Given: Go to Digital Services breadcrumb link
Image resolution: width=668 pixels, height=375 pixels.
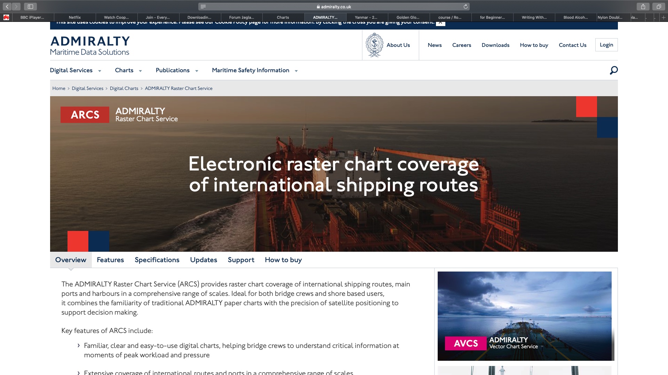Looking at the screenshot, I should click(x=87, y=89).
